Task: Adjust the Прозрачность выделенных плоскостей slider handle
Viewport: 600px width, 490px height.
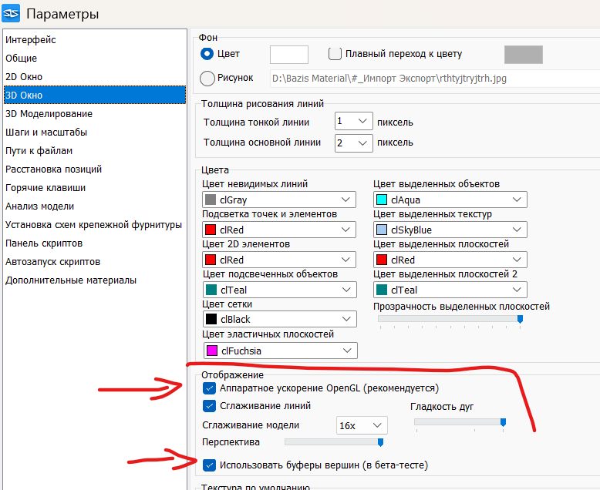Action: pos(520,319)
